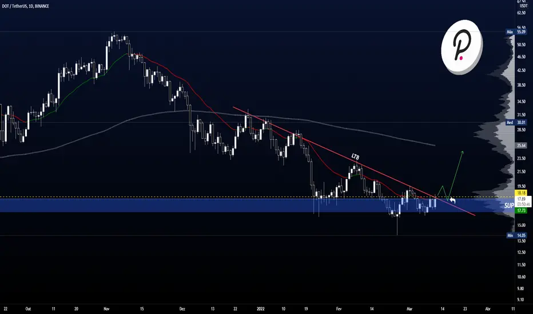
Task: Click the Polkadot logo icon
Action: (462, 47)
